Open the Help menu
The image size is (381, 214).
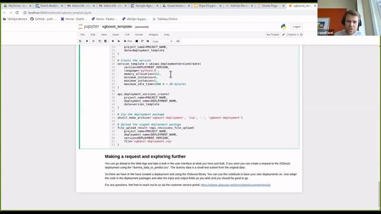coord(167,34)
